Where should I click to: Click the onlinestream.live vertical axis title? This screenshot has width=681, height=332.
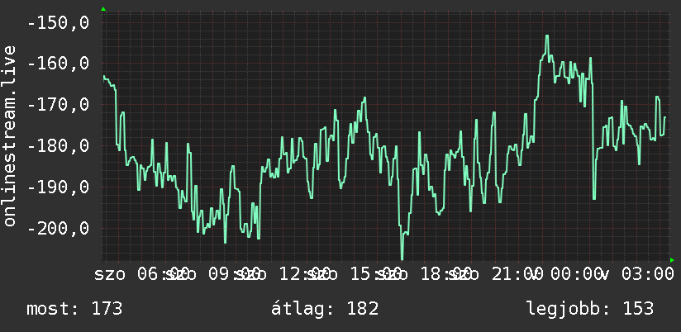9,135
